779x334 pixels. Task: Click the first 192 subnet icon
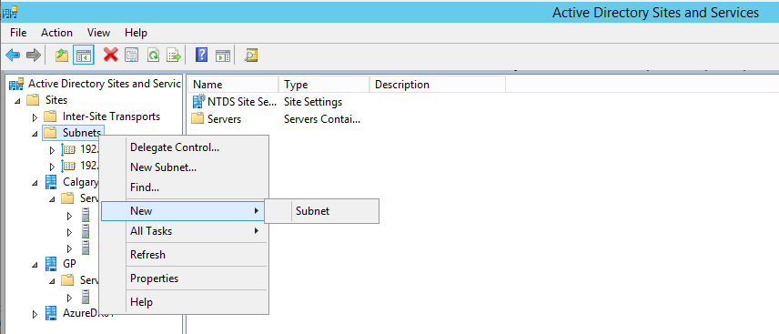point(68,149)
